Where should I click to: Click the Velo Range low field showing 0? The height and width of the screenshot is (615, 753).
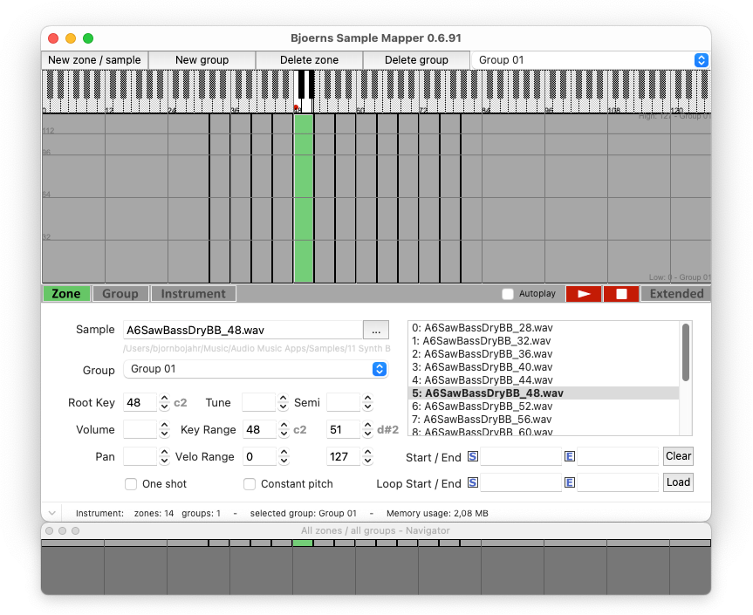coord(260,456)
